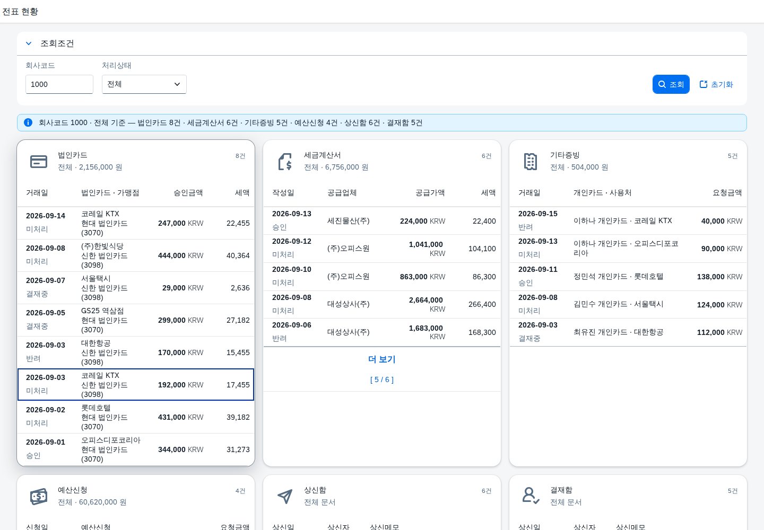Select the 정민석 개인카드 · 롯데호텔 row
Viewport: 764px width, 530px height.
(628, 277)
